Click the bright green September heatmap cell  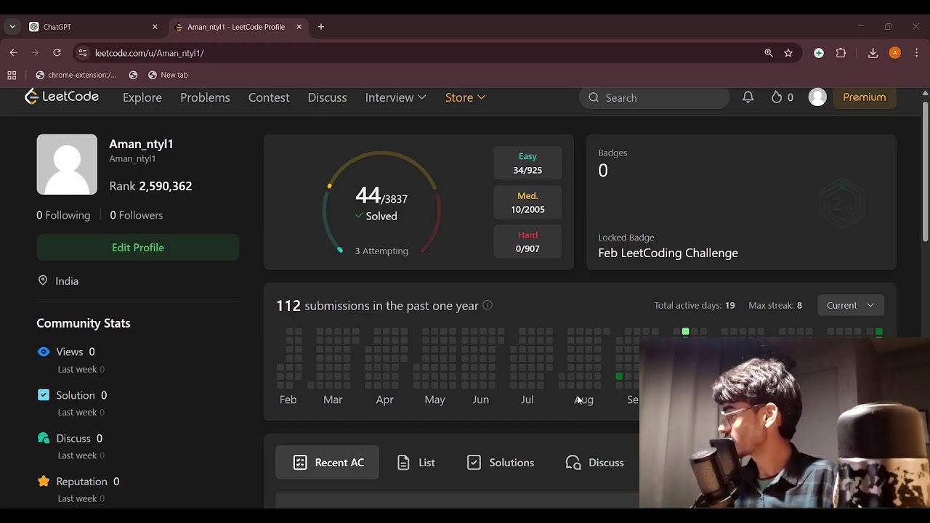(685, 332)
